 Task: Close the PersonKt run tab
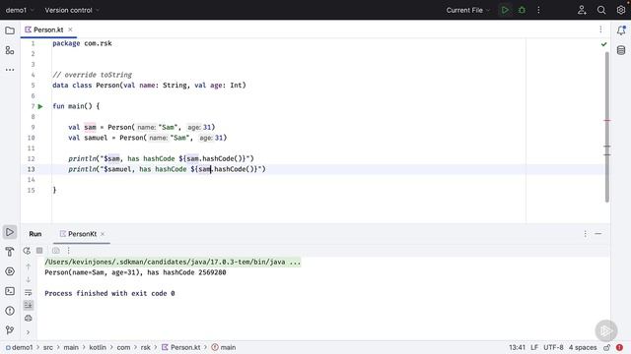[103, 234]
